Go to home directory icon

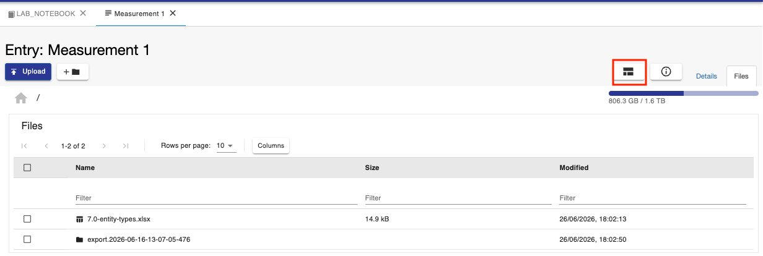pyautogui.click(x=21, y=98)
